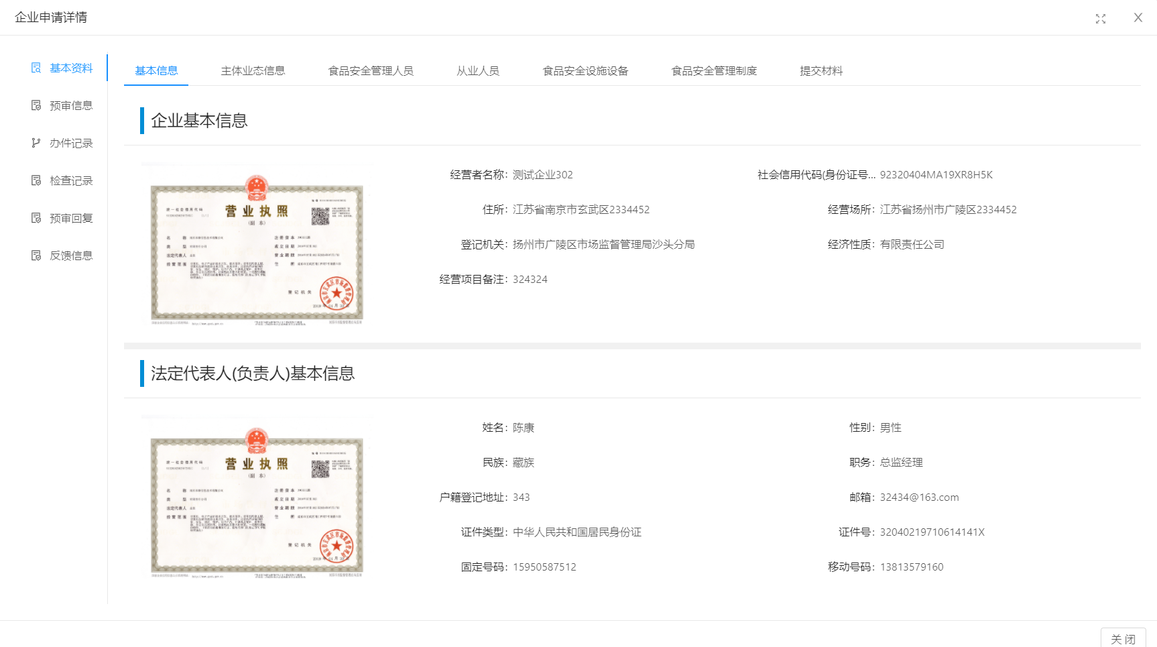Click the 预审信息 sidebar icon

[x=36, y=105]
